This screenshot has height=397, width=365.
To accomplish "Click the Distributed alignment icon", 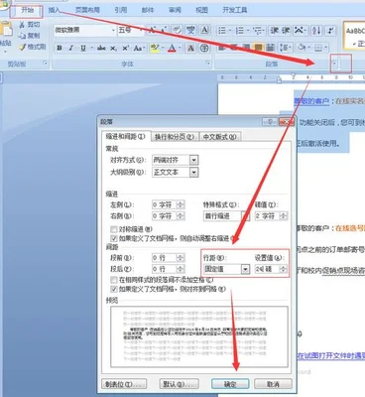I will [270, 48].
